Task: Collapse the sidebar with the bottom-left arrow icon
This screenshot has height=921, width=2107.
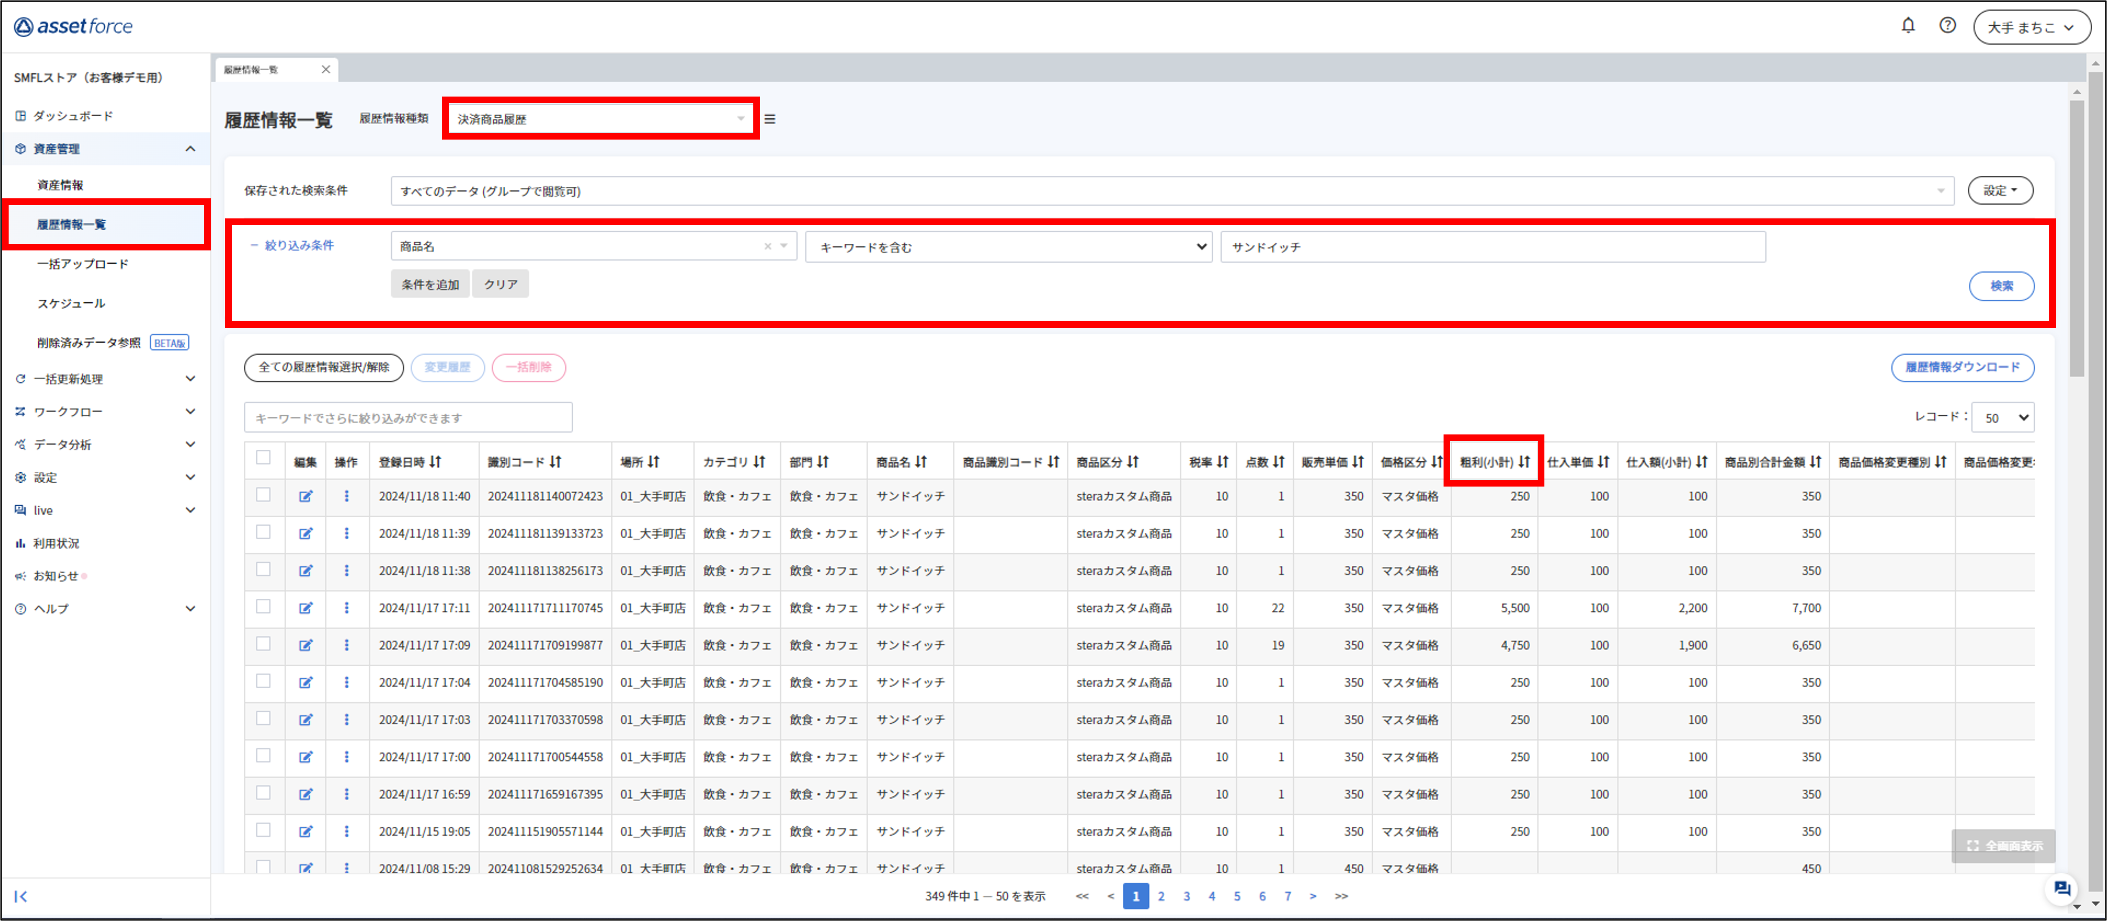Action: [x=21, y=897]
